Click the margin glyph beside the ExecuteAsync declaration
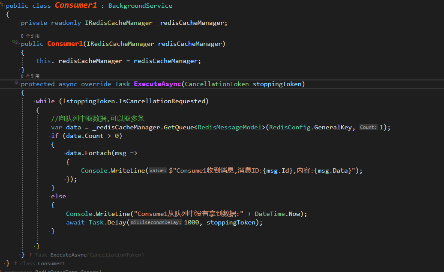 (x=16, y=83)
